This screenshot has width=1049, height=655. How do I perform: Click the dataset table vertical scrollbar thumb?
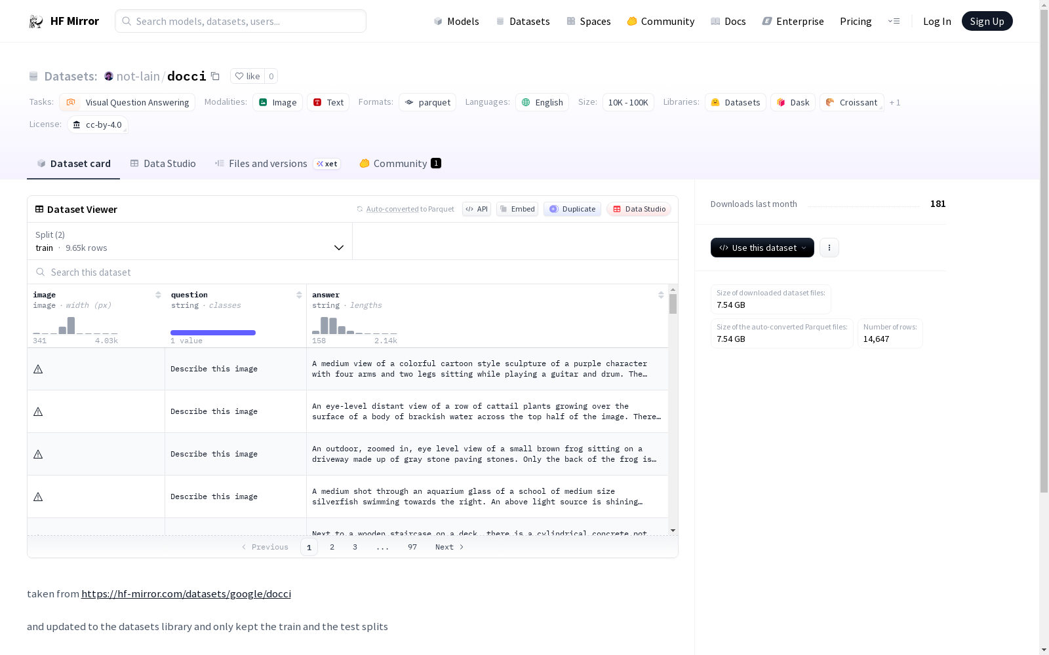tap(673, 304)
